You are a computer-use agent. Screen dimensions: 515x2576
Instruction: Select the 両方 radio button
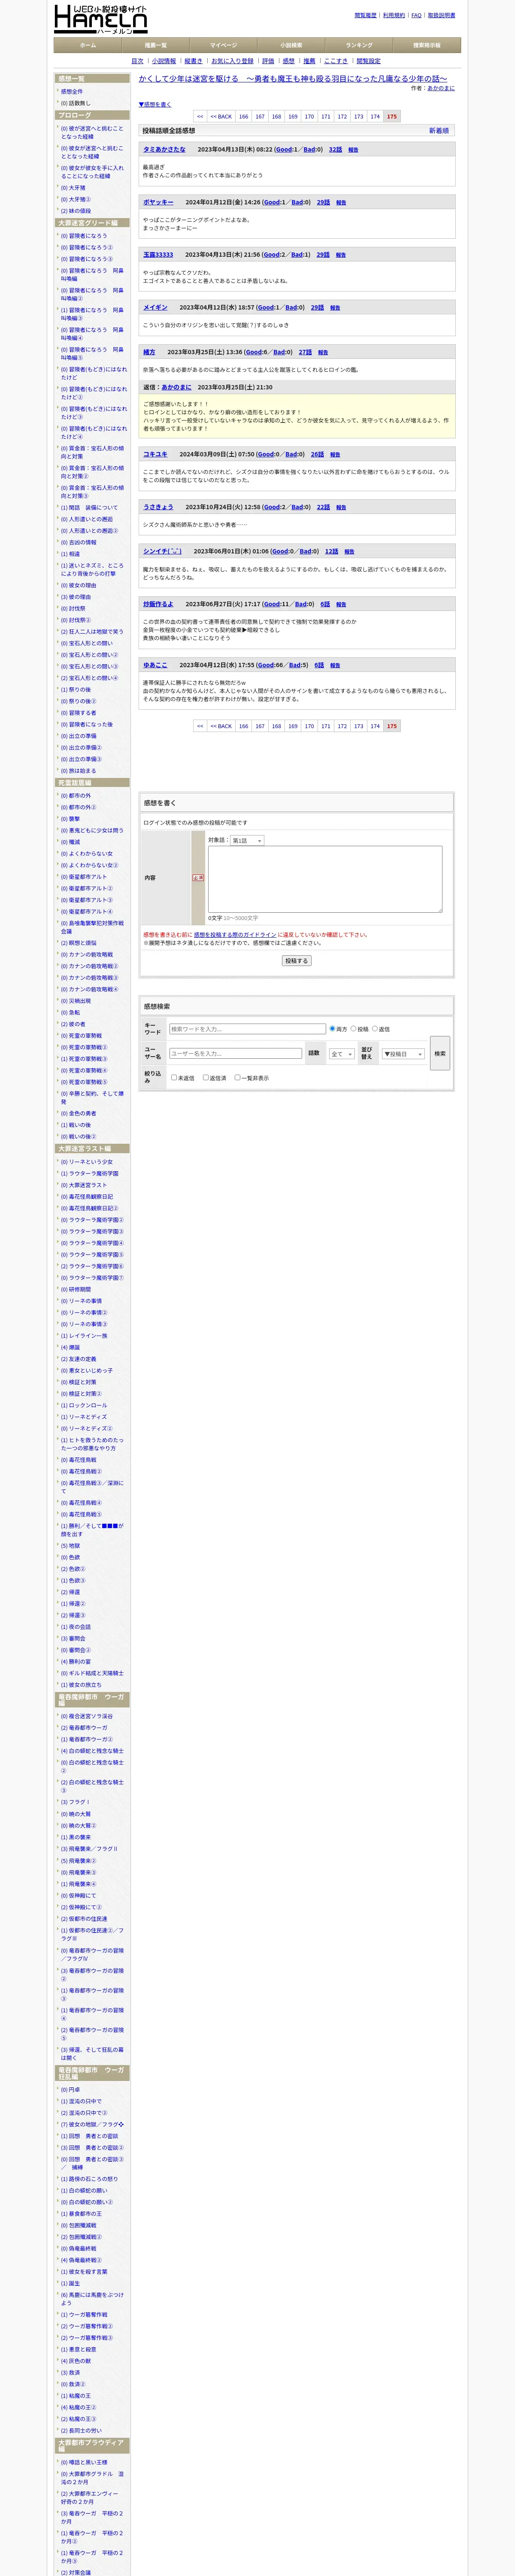[332, 1029]
